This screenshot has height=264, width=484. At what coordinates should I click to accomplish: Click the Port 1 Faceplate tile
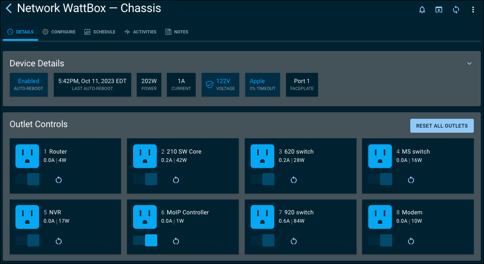tap(302, 84)
